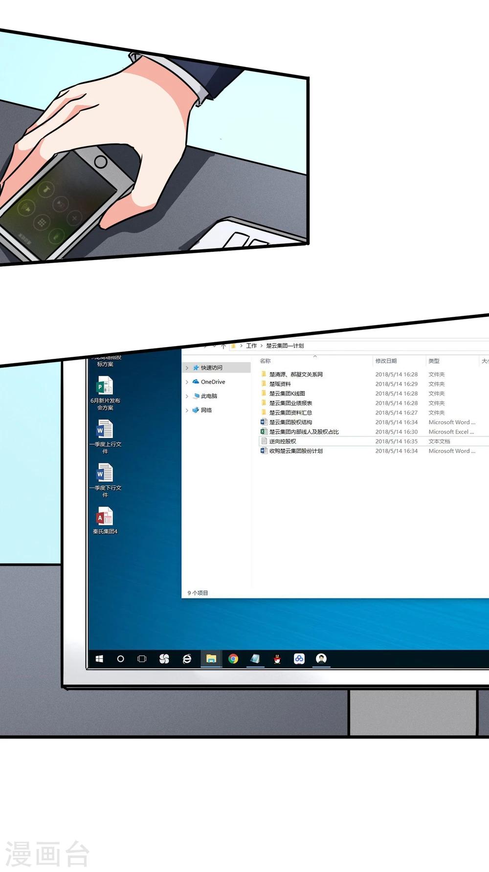
Task: Click the Baidu cloud taskbar icon
Action: pyautogui.click(x=299, y=659)
